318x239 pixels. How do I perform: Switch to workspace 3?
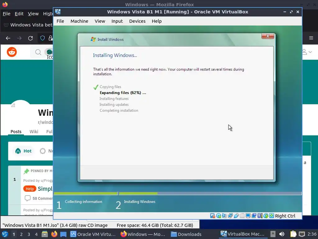click(x=29, y=234)
